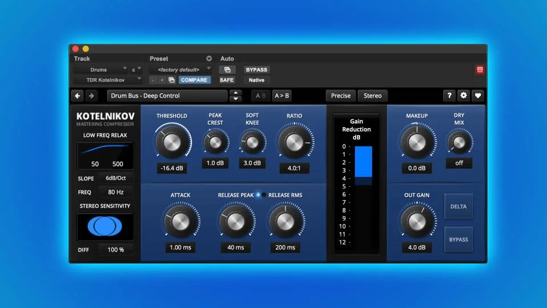
Task: Toggle the Release Peak link indicator
Action: point(258,195)
